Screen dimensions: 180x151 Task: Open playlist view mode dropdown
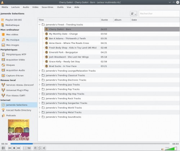(134, 14)
